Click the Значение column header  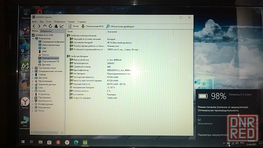[140, 31]
